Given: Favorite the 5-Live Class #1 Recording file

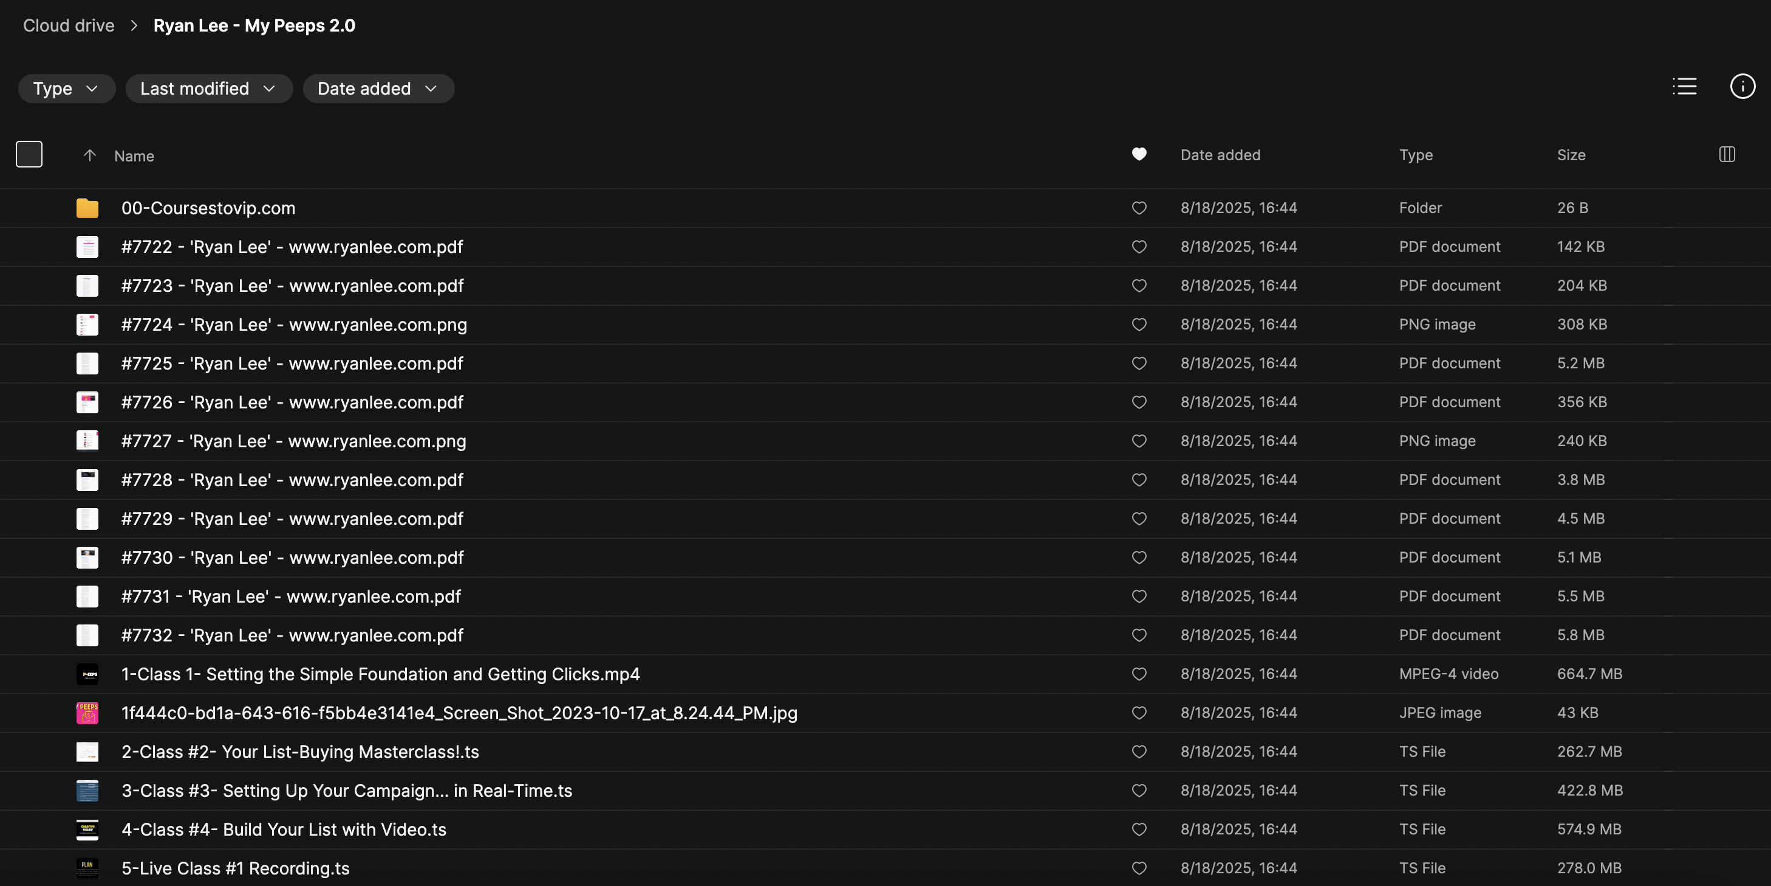Looking at the screenshot, I should click(1139, 868).
